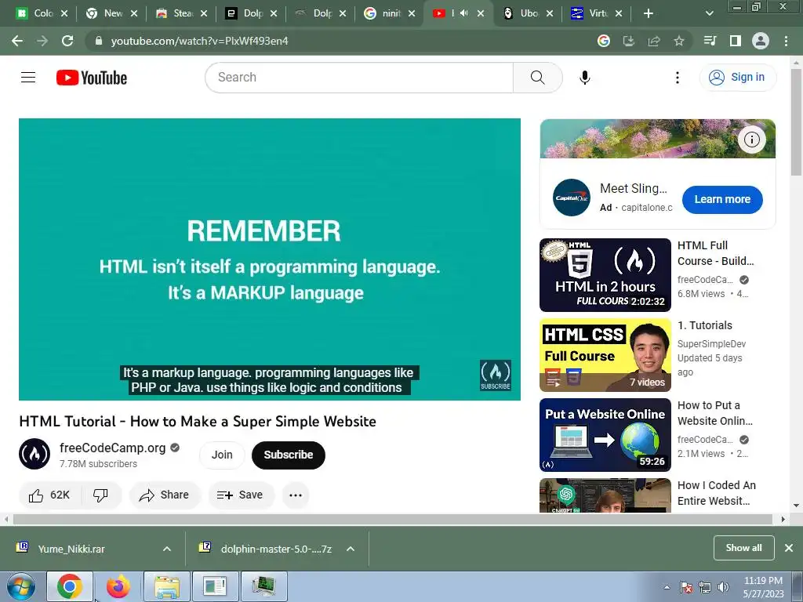The width and height of the screenshot is (803, 602).
Task: Click the vertical page scrollbar thumb
Action: tap(797, 121)
